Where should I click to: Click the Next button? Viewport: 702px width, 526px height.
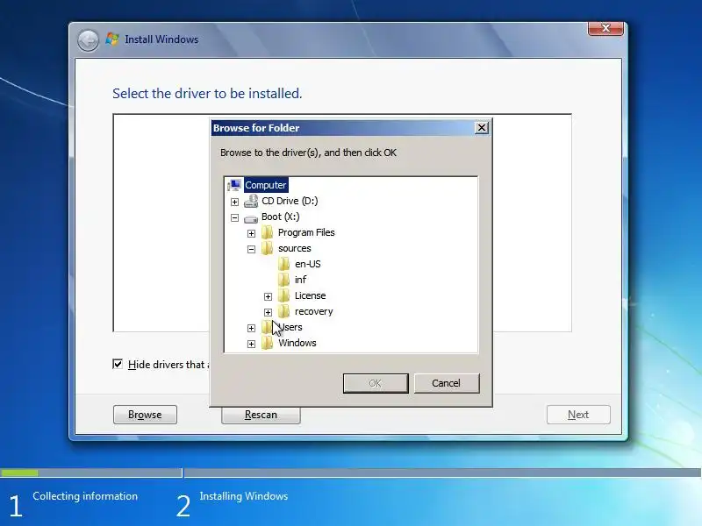pyautogui.click(x=578, y=415)
